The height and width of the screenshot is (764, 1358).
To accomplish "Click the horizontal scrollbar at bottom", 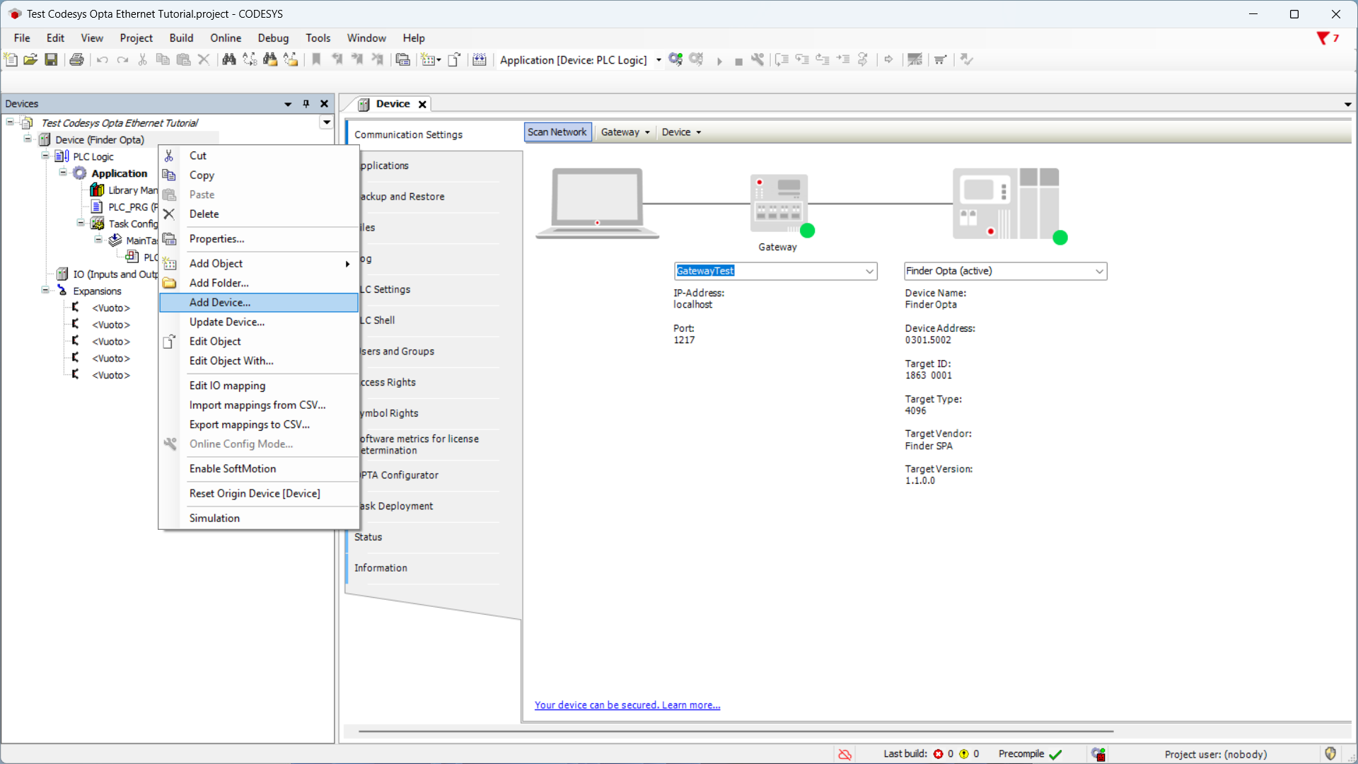I will tap(736, 731).
